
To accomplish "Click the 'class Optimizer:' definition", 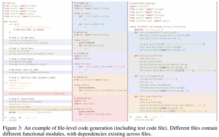I will tap(84, 109).
